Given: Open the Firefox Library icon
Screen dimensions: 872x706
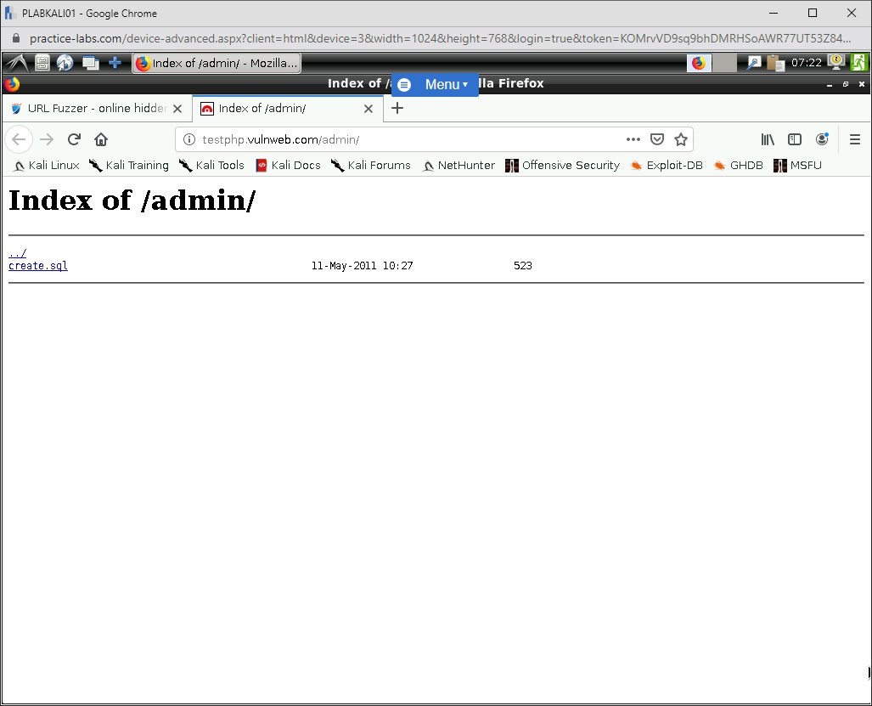Looking at the screenshot, I should [x=768, y=139].
